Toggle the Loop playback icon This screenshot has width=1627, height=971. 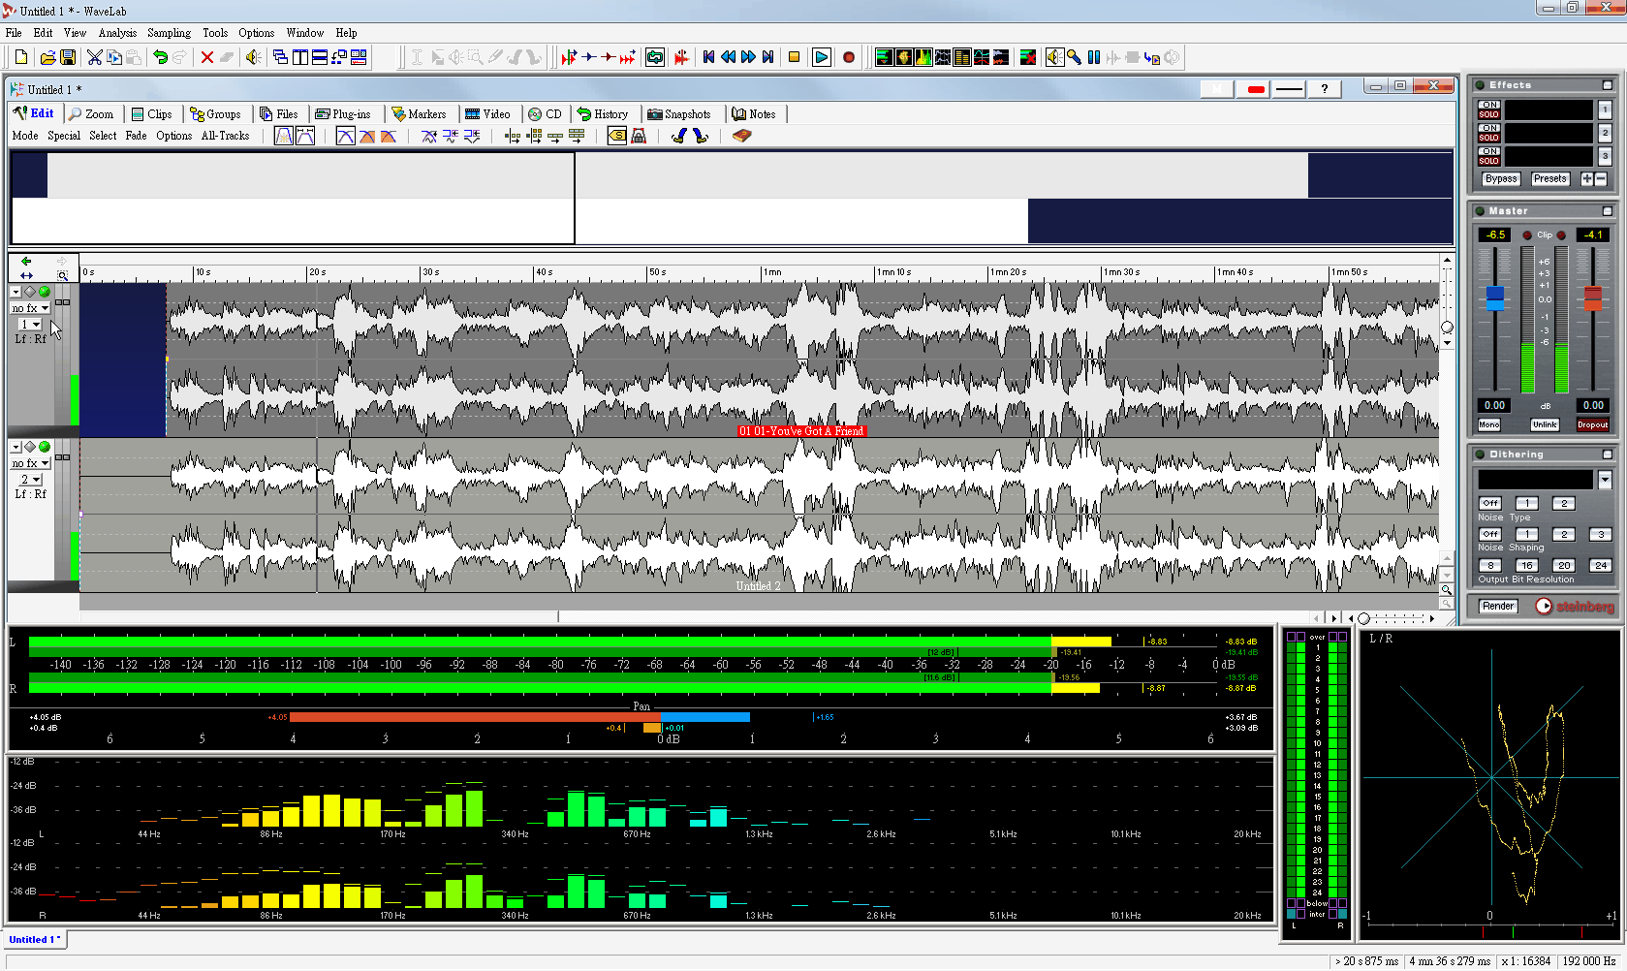pos(655,57)
